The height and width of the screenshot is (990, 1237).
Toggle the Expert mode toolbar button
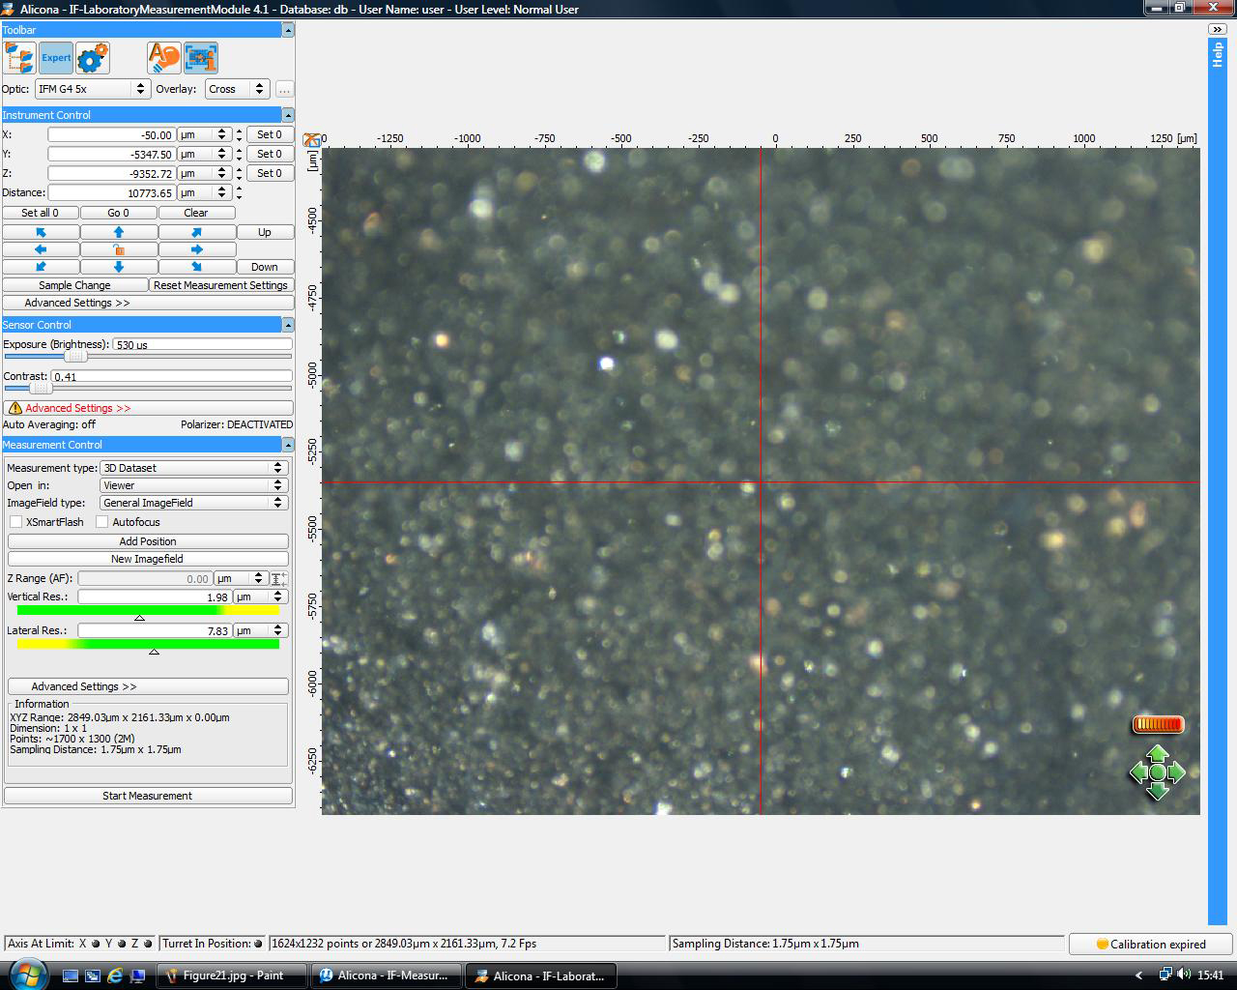[x=56, y=58]
